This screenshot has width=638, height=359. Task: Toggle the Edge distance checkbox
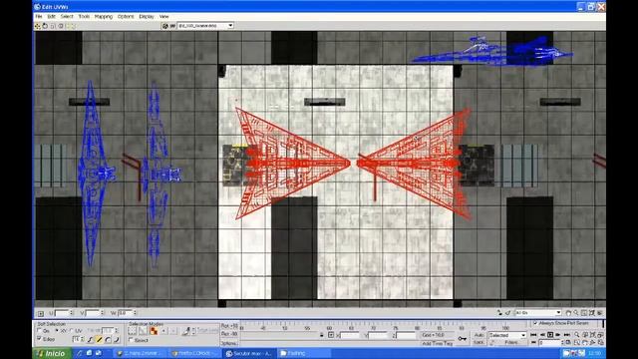tap(39, 339)
